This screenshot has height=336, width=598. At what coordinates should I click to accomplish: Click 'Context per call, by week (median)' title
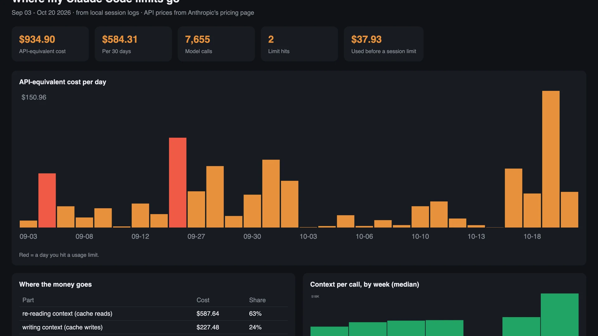pos(364,284)
